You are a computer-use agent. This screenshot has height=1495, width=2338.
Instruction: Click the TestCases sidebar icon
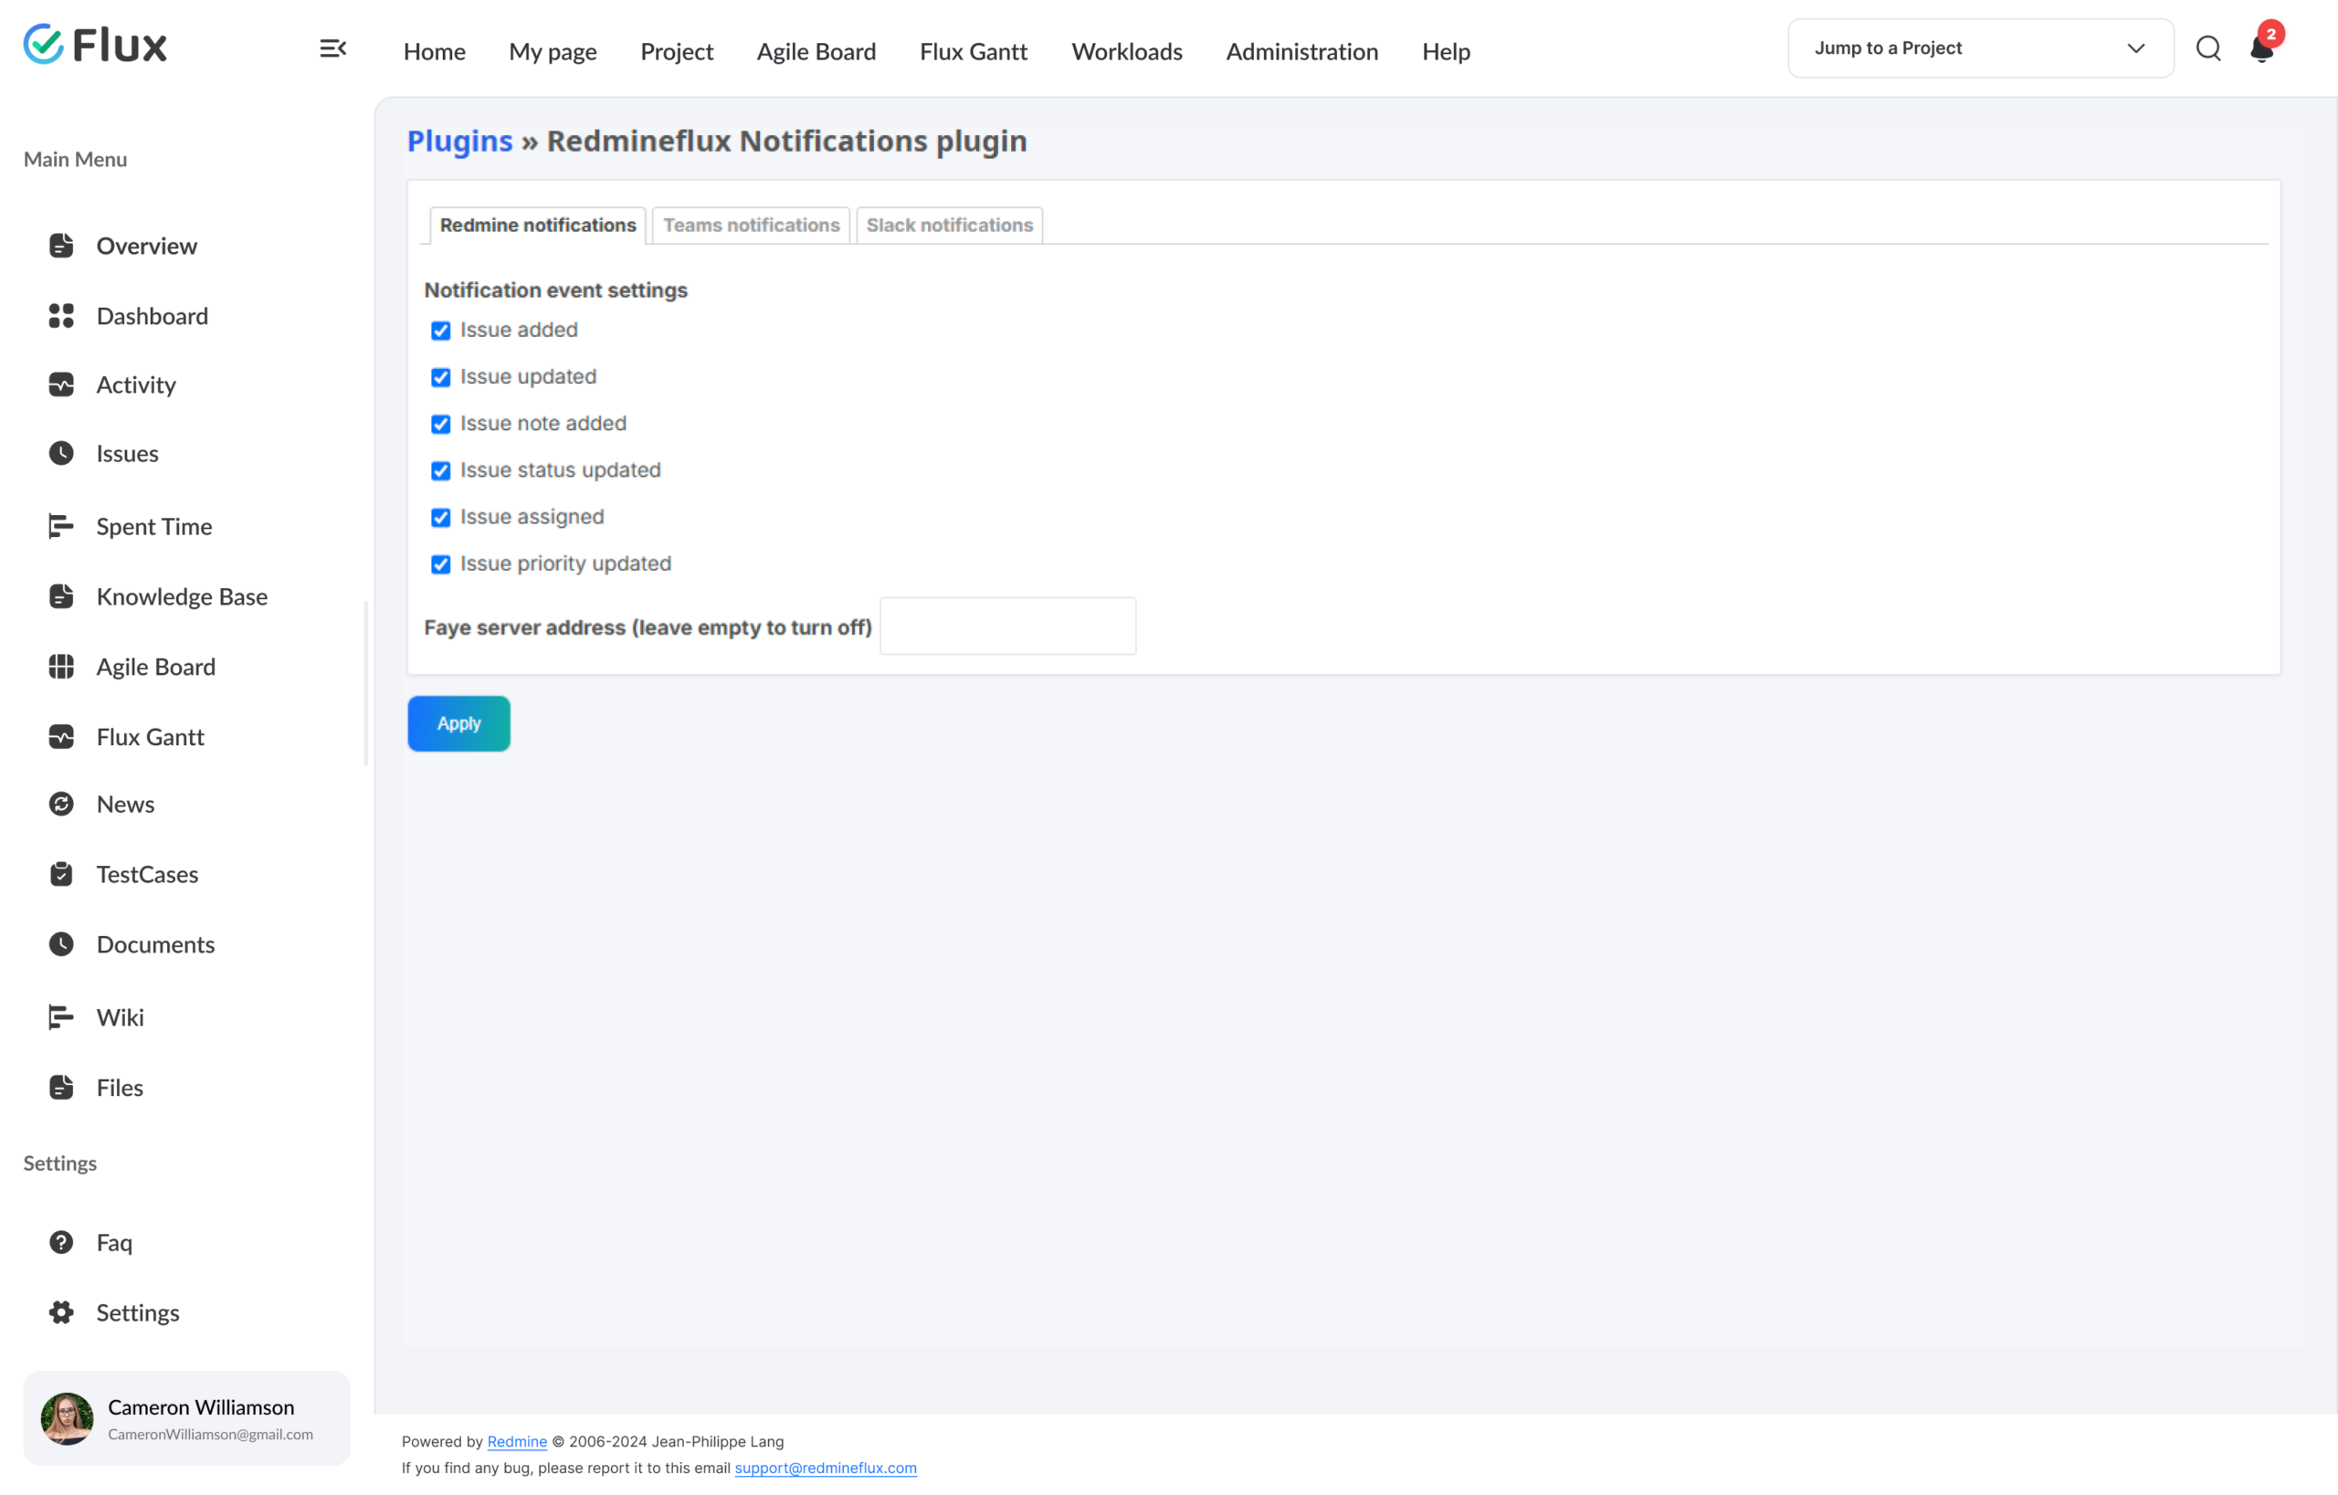click(x=61, y=874)
